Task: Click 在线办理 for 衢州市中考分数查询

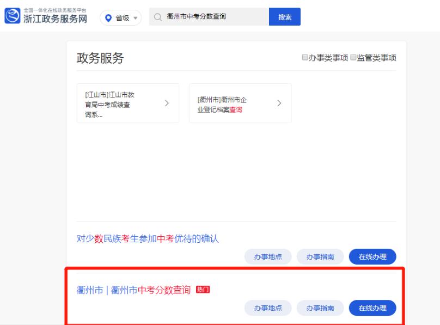Action: click(372, 308)
